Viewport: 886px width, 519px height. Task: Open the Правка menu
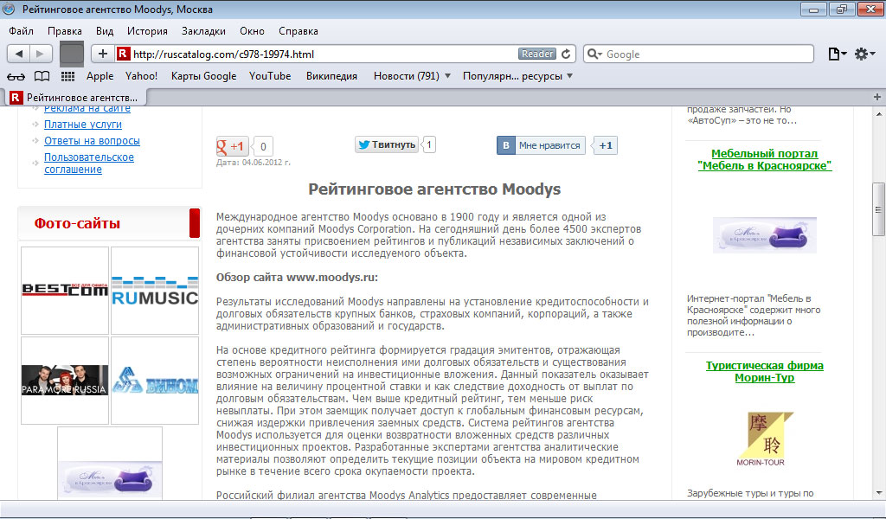(x=64, y=31)
